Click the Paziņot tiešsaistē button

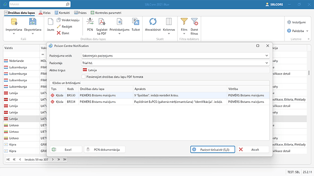tap(212, 150)
